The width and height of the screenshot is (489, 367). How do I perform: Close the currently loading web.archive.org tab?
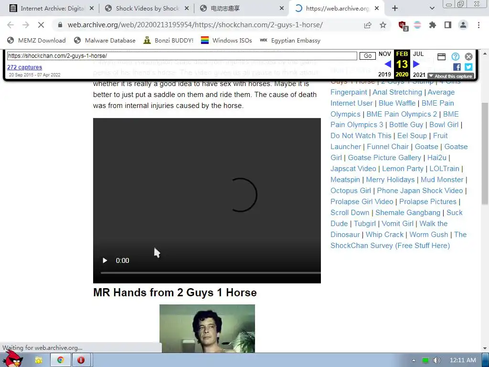coord(377,9)
